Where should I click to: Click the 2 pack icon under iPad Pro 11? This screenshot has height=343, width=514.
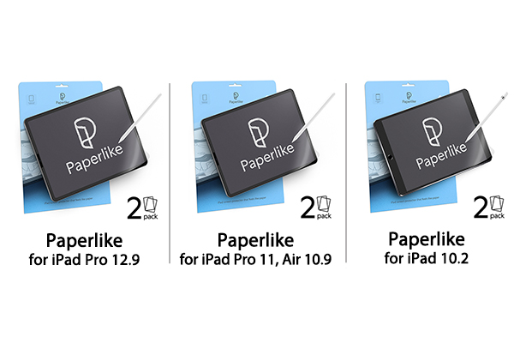(x=315, y=208)
